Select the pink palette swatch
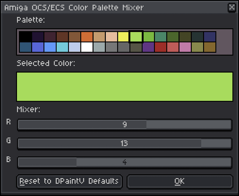239x196 pixels. 185,47
